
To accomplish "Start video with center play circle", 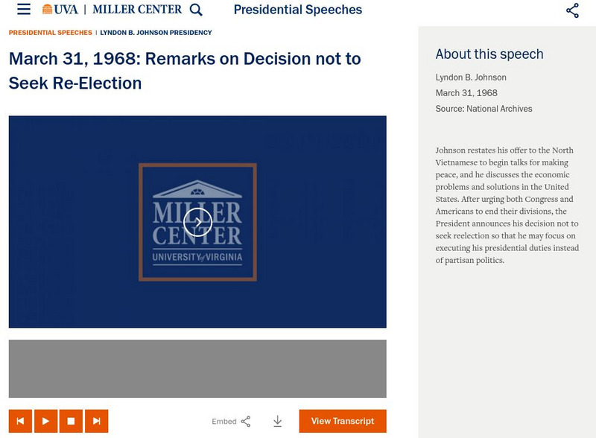I will click(x=197, y=221).
